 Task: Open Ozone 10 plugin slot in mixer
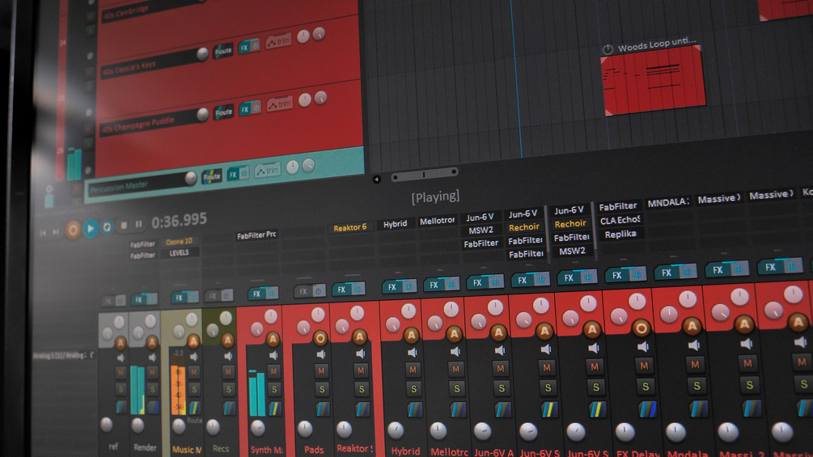[x=178, y=241]
